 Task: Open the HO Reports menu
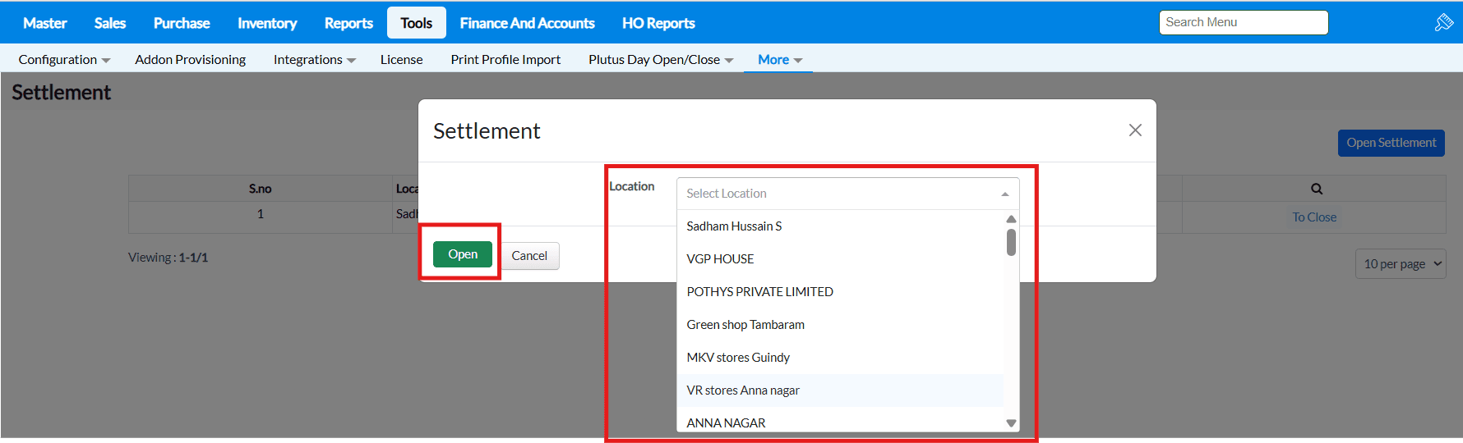point(658,23)
